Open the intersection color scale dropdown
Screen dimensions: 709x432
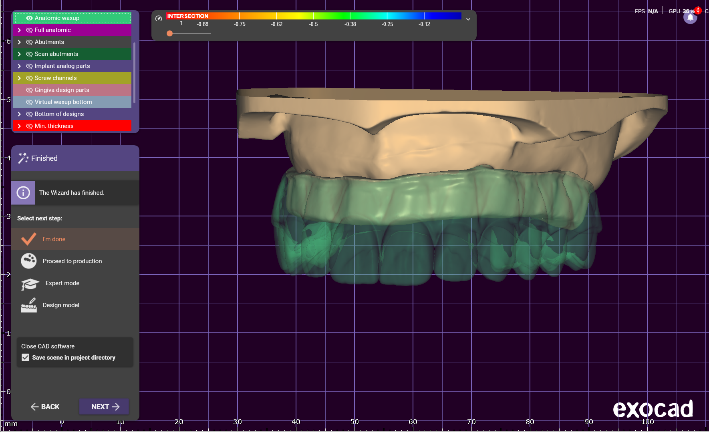click(x=468, y=19)
